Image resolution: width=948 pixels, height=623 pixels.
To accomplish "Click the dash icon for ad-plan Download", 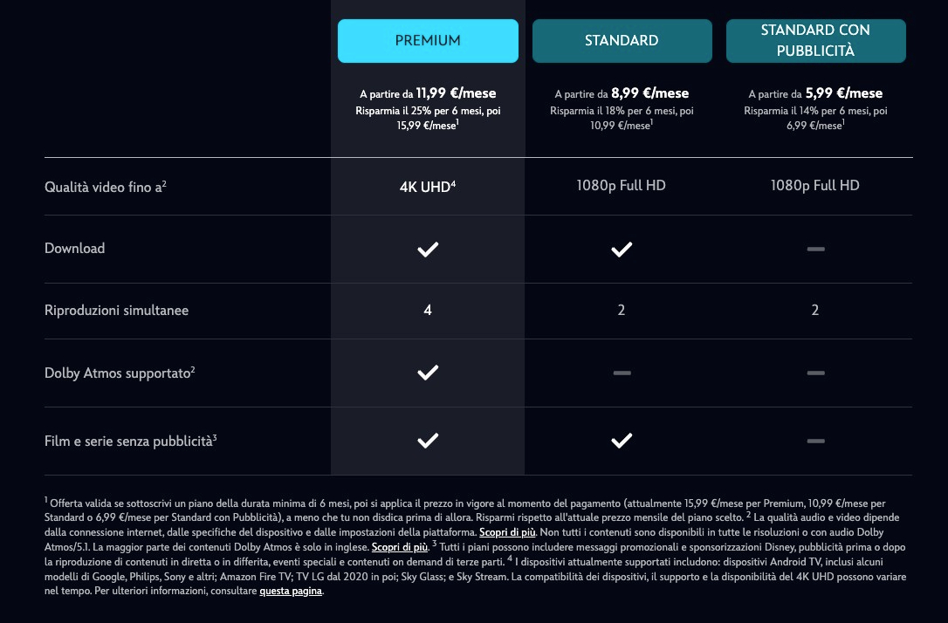I will [815, 249].
